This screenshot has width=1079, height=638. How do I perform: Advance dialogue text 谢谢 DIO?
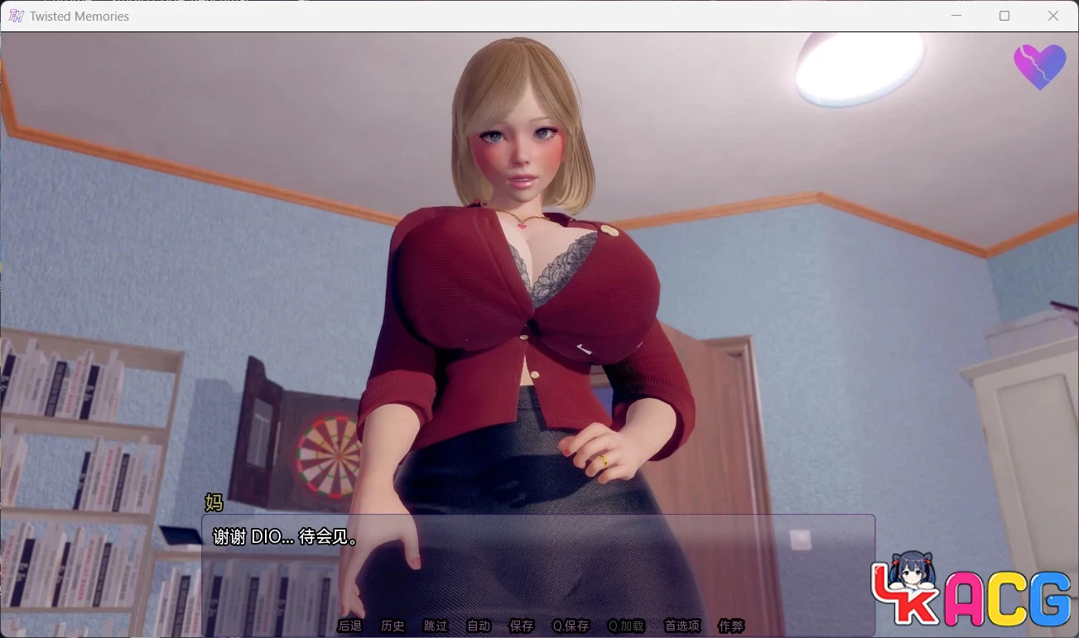point(286,537)
